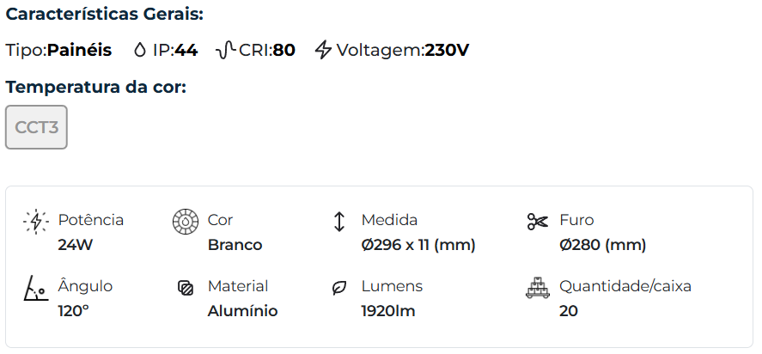
Task: Click the Tipo Painéis text
Action: pos(58,50)
